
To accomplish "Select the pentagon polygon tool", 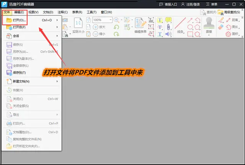I will (198, 27).
